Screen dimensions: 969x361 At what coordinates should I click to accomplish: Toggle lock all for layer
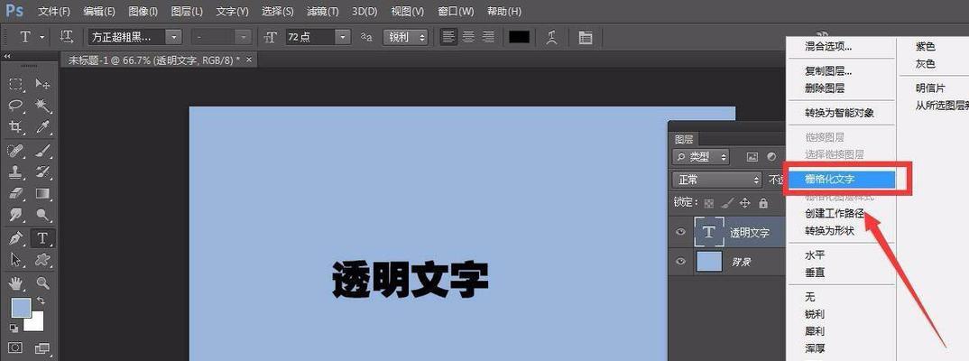tap(763, 203)
